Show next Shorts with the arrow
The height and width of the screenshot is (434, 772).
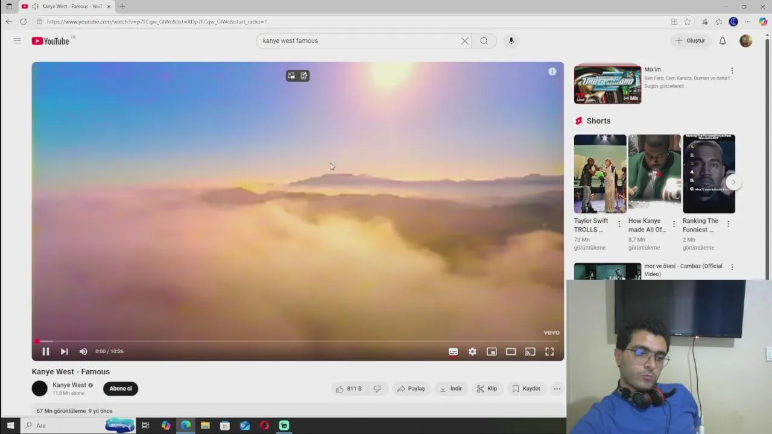click(733, 182)
